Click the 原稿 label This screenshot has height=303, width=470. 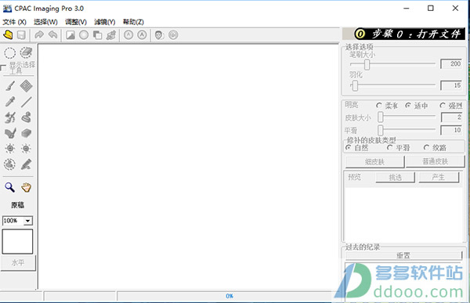click(x=17, y=205)
